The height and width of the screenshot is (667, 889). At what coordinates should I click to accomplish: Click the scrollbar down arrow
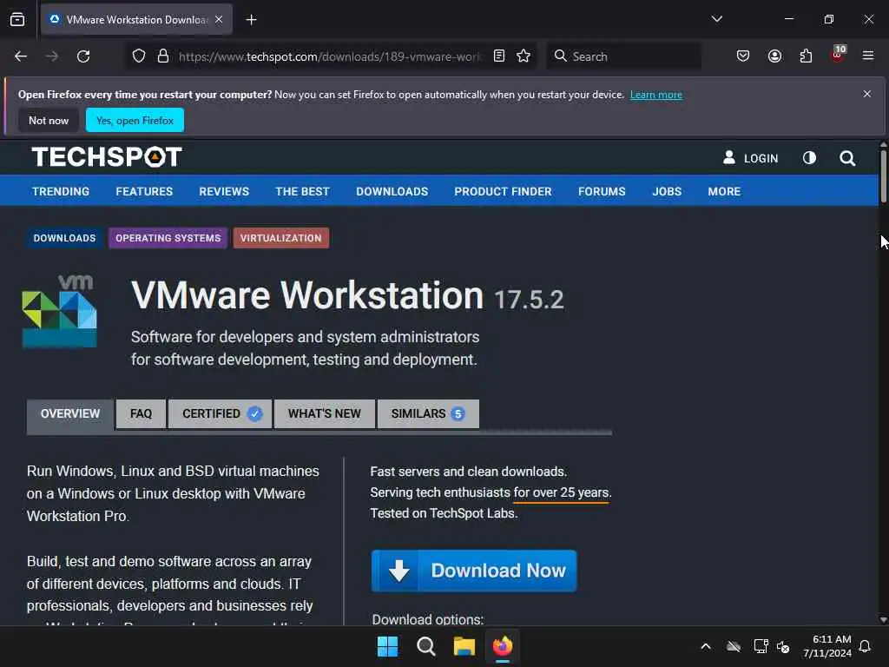(x=883, y=620)
